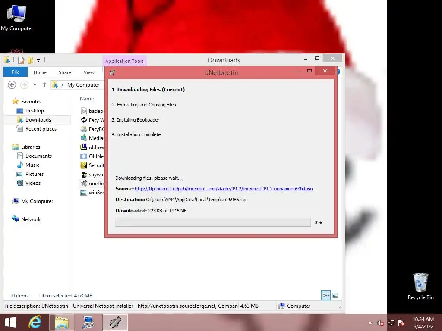The image size is (442, 331).
Task: Select Network in navigation pane
Action: click(x=31, y=219)
